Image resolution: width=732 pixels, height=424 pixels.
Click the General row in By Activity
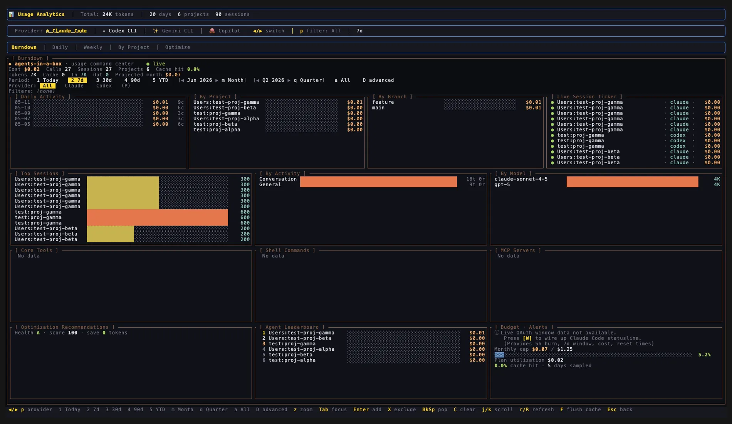pyautogui.click(x=372, y=185)
